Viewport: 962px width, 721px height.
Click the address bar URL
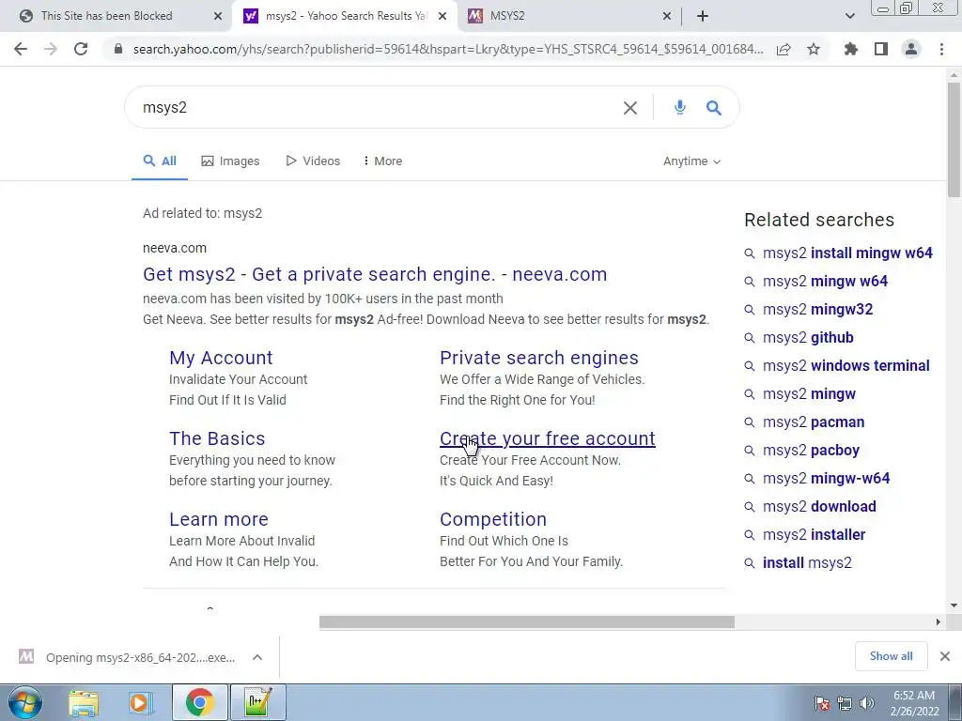[x=448, y=49]
